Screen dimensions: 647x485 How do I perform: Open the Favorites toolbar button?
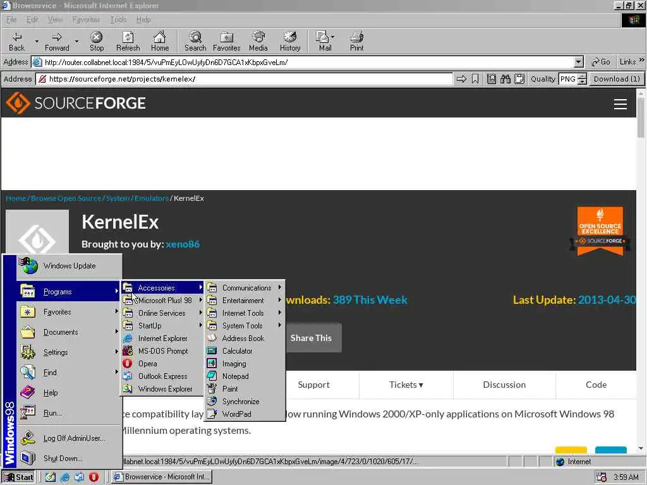point(227,41)
